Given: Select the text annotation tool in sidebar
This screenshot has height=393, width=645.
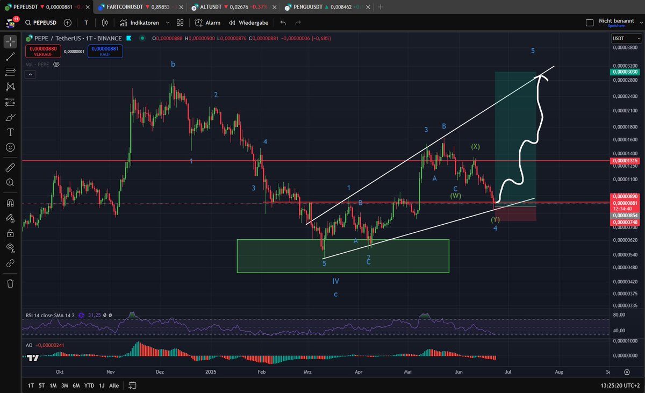Looking at the screenshot, I should [x=10, y=132].
